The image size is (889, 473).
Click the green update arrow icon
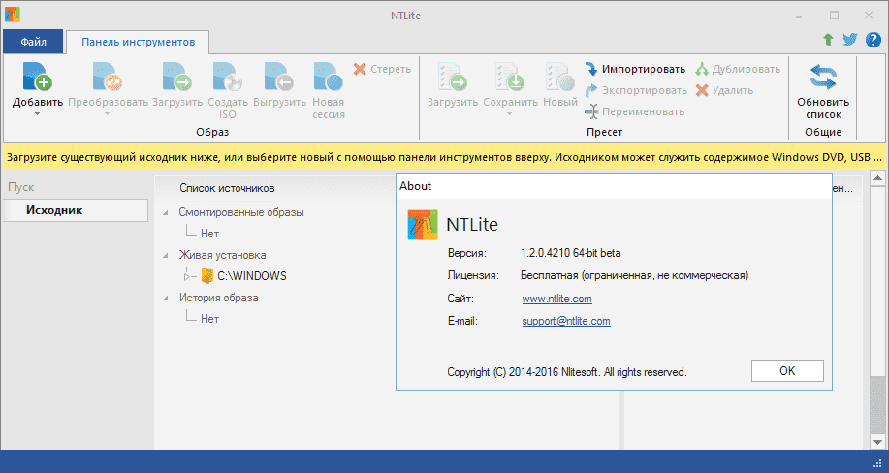pyautogui.click(x=828, y=40)
